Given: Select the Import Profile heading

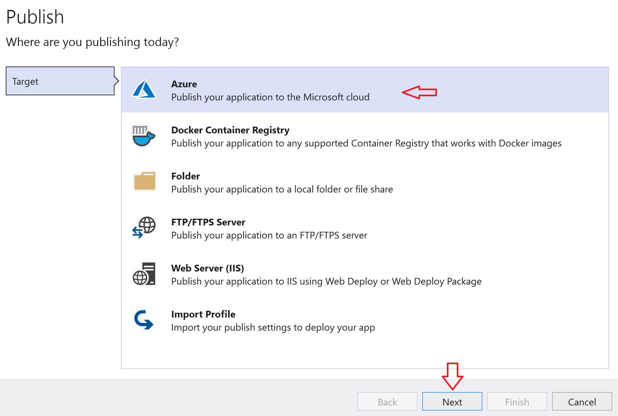Looking at the screenshot, I should [x=203, y=314].
